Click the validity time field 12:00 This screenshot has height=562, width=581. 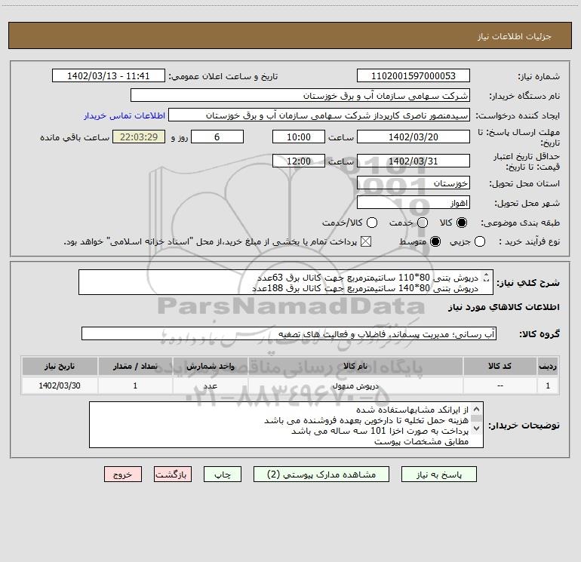(x=299, y=161)
